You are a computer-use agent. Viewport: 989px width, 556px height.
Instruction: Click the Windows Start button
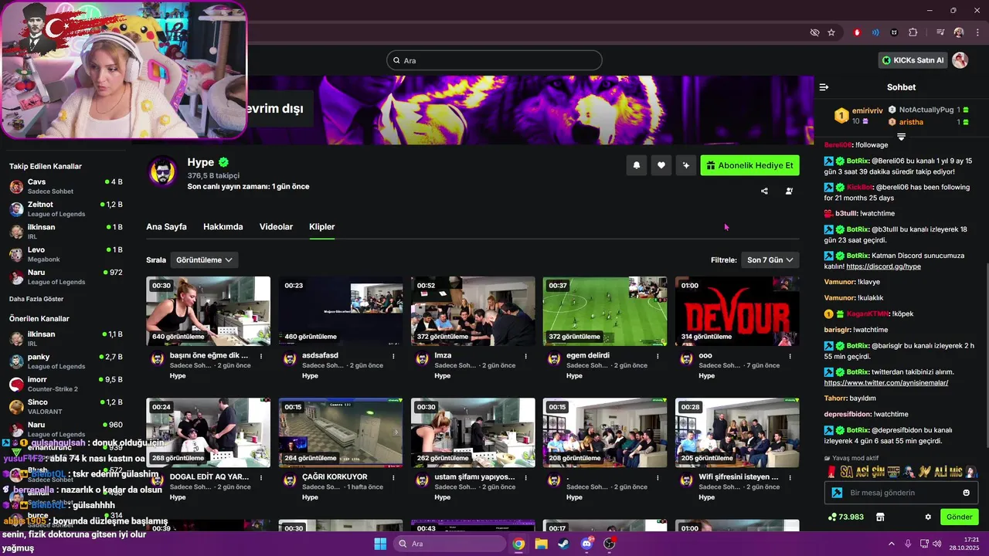coord(380,544)
